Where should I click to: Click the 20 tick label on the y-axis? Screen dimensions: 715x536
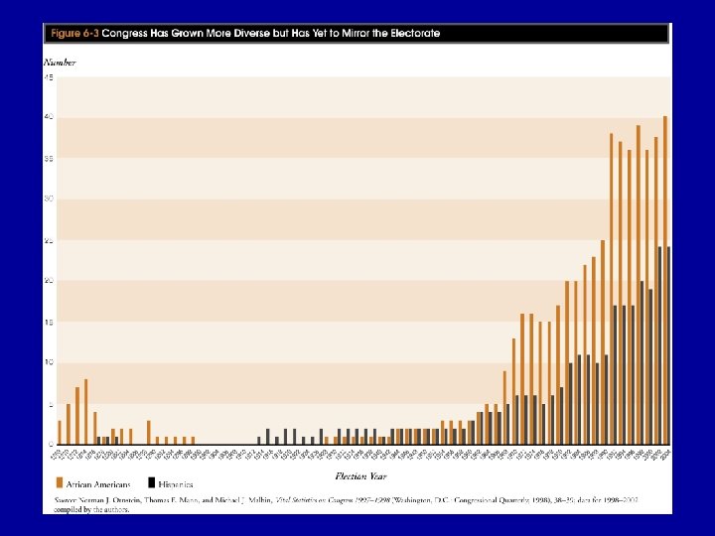(x=49, y=281)
